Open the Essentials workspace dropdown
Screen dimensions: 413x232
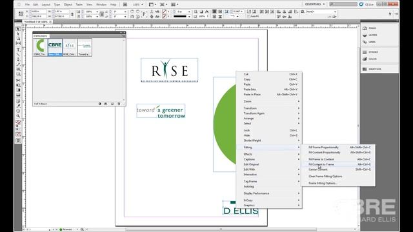point(315,5)
